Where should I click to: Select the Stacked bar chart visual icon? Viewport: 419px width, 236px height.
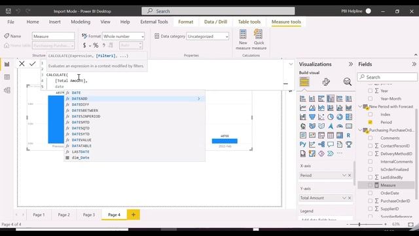pos(302,98)
